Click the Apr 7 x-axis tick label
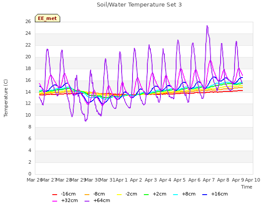The image size is (279, 209). [x=209, y=180]
